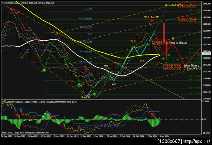
Task: Click the red sell arrow above End W 1
Action: coord(152,20)
